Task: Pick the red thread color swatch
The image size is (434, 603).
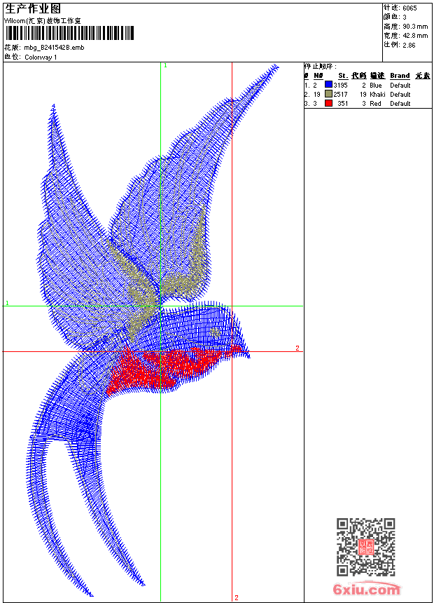Action: pyautogui.click(x=328, y=103)
